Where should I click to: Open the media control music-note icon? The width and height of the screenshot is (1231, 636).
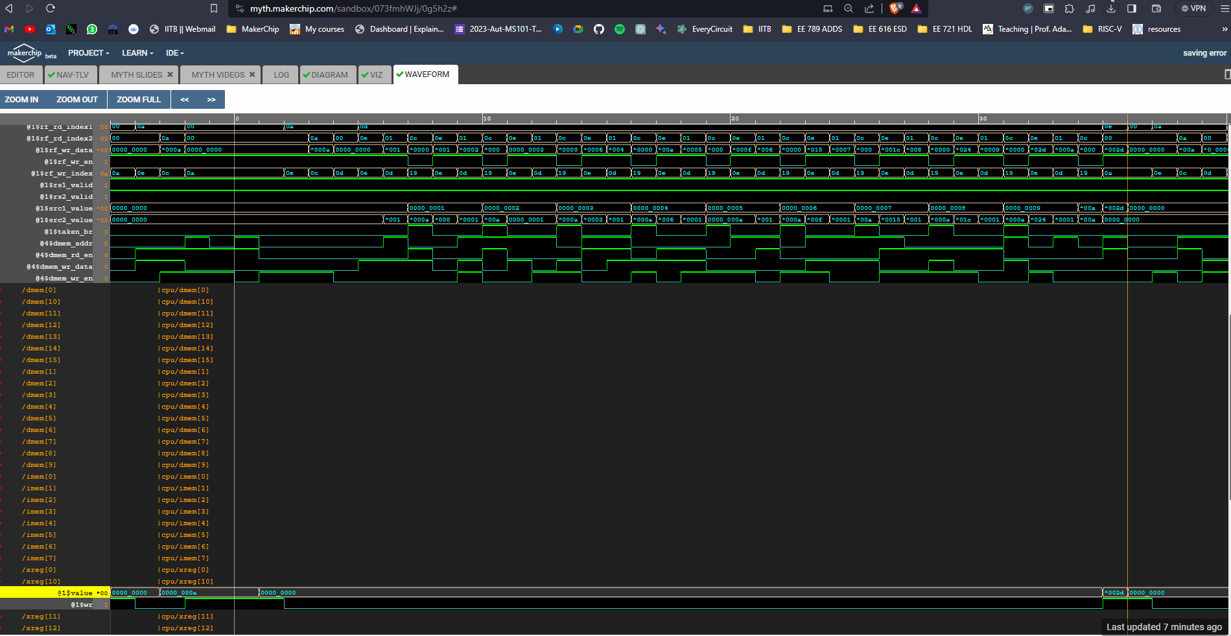pos(1090,8)
